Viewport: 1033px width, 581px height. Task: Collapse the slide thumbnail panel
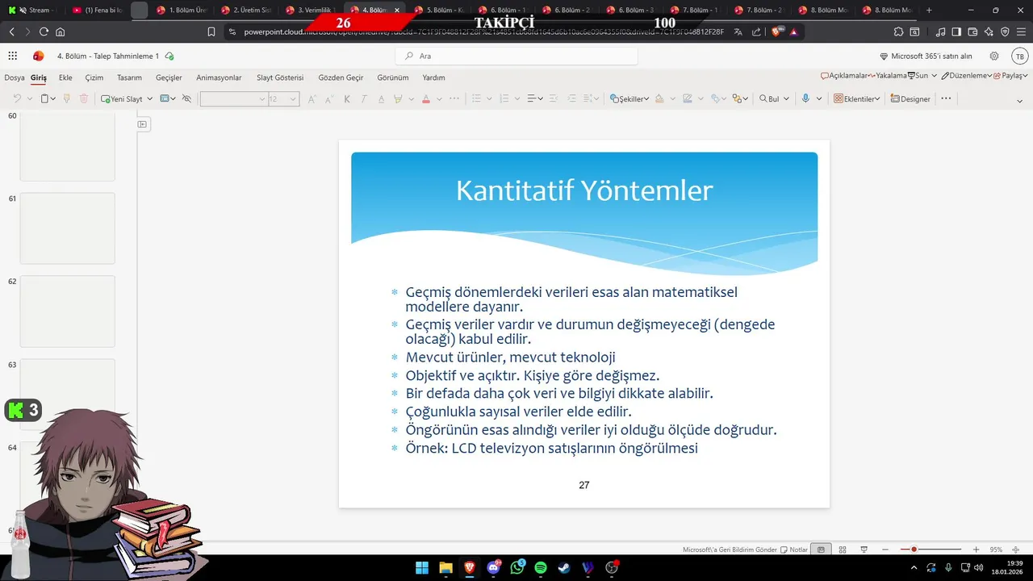click(x=142, y=123)
